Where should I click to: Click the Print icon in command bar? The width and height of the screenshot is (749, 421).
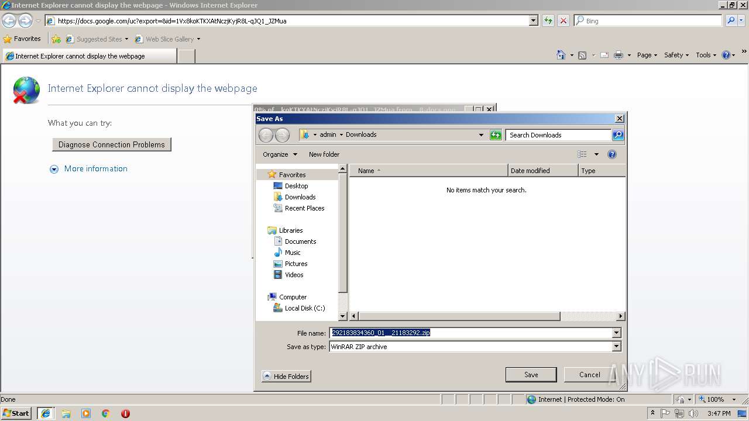tap(619, 55)
